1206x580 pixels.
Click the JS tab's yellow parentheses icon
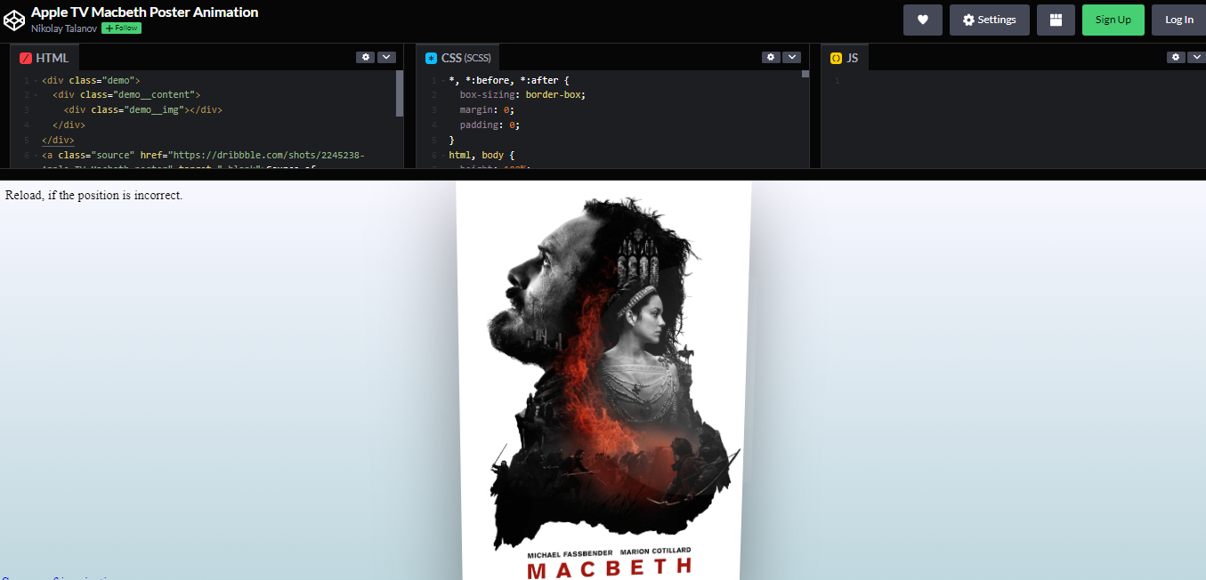pyautogui.click(x=837, y=58)
